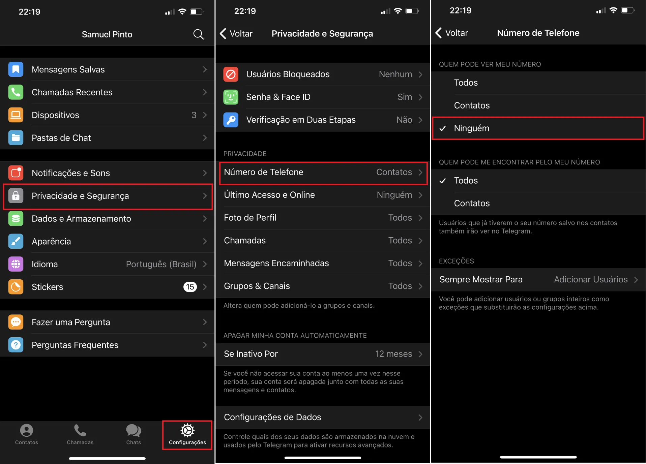Tap the Perguntas Frequentes question icon

coord(16,345)
